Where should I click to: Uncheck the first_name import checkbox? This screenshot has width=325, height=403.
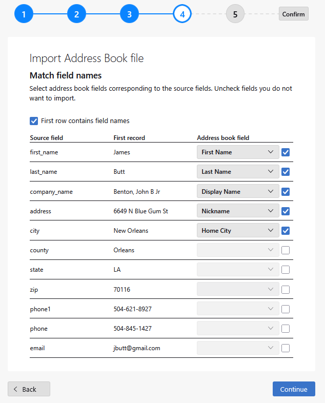pos(286,152)
